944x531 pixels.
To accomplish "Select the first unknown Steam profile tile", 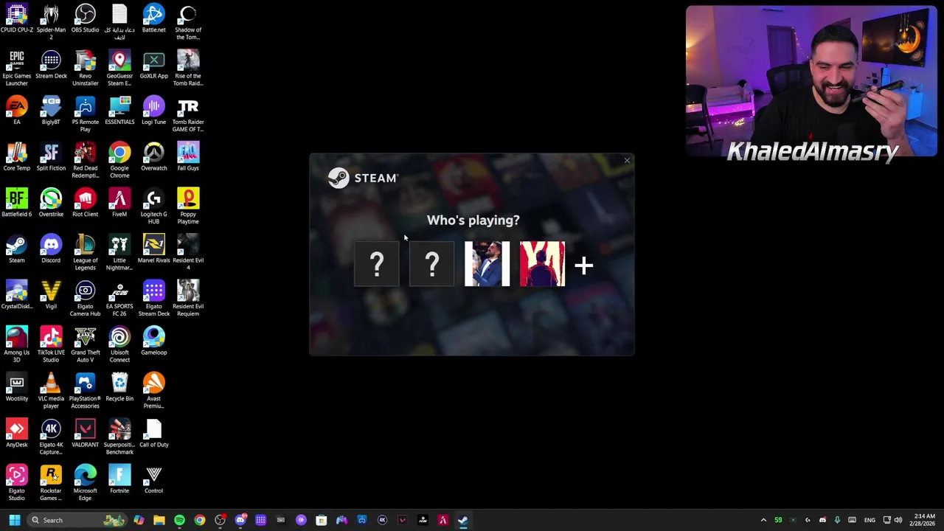I will click(x=377, y=264).
